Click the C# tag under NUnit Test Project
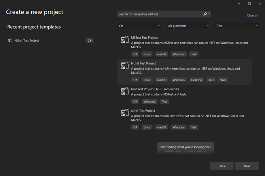 coord(135,80)
